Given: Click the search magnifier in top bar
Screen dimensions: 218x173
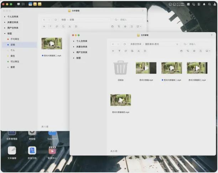Looking at the screenshot, I should point(209,4).
